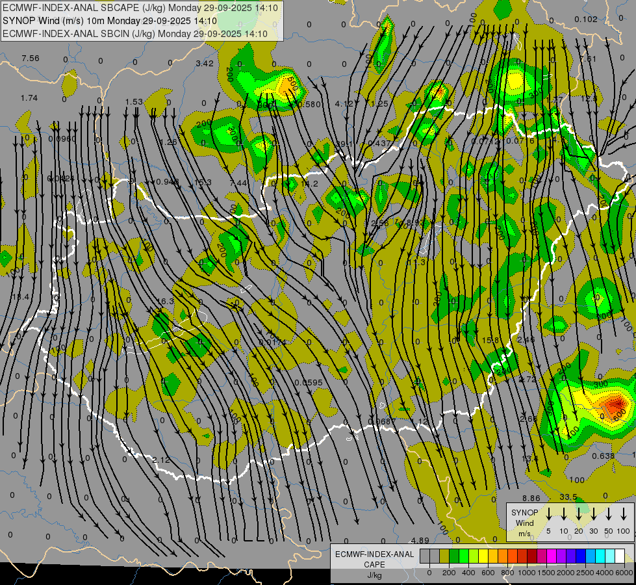Click the white 6000 J/kg color swatch

point(620,556)
